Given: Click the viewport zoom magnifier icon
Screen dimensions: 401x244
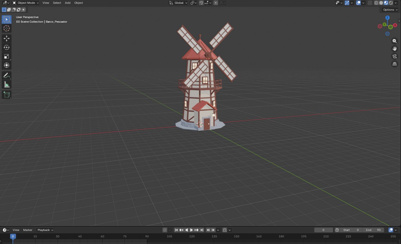Looking at the screenshot, I should tap(395, 41).
